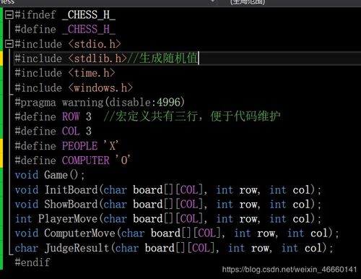Image resolution: width=361 pixels, height=279 pixels.
Task: Click the #pragma warning line
Action: pos(100,102)
